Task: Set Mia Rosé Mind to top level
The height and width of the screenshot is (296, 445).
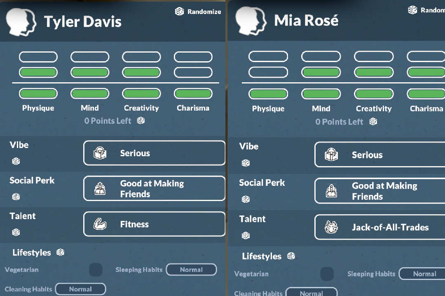Action: [321, 56]
